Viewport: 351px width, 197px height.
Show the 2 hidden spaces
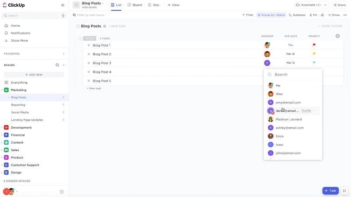(x=17, y=181)
